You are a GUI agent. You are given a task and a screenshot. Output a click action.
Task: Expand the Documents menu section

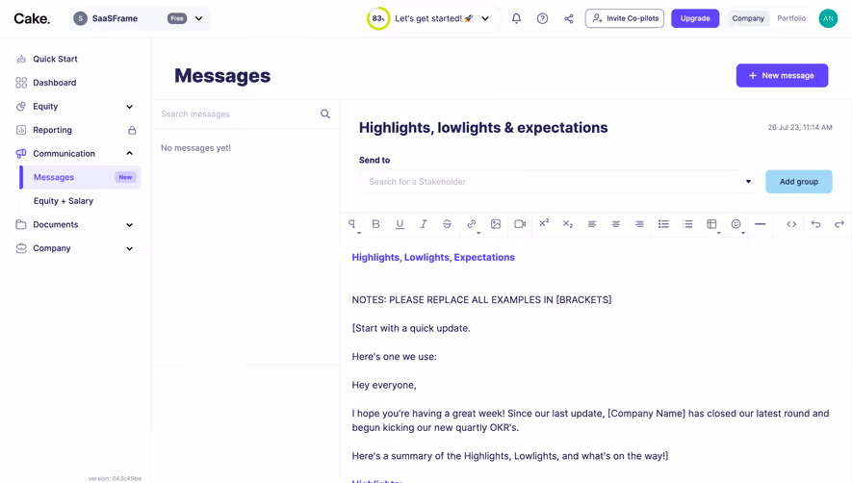click(x=129, y=224)
